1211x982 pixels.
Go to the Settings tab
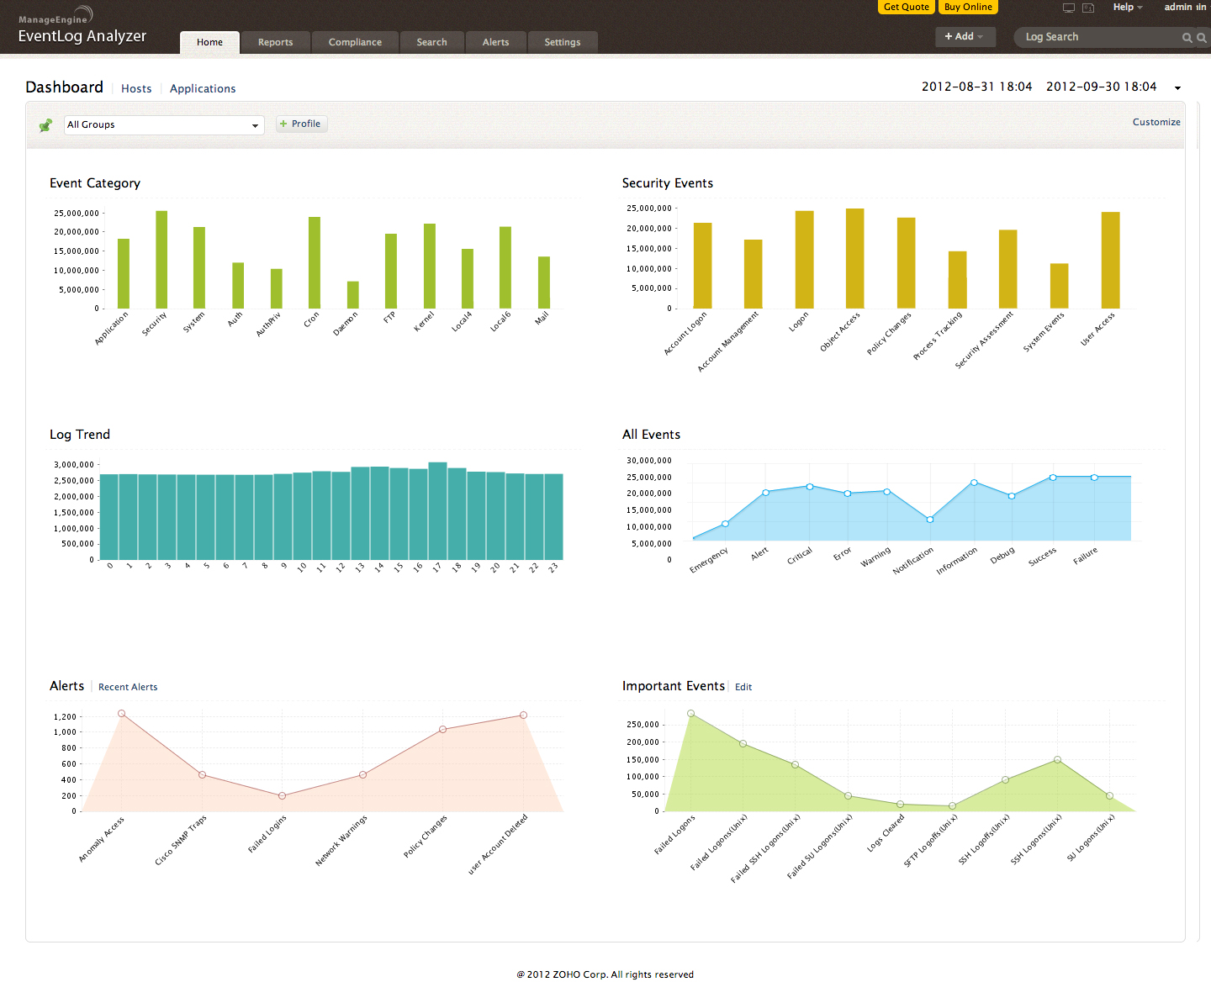coord(562,43)
